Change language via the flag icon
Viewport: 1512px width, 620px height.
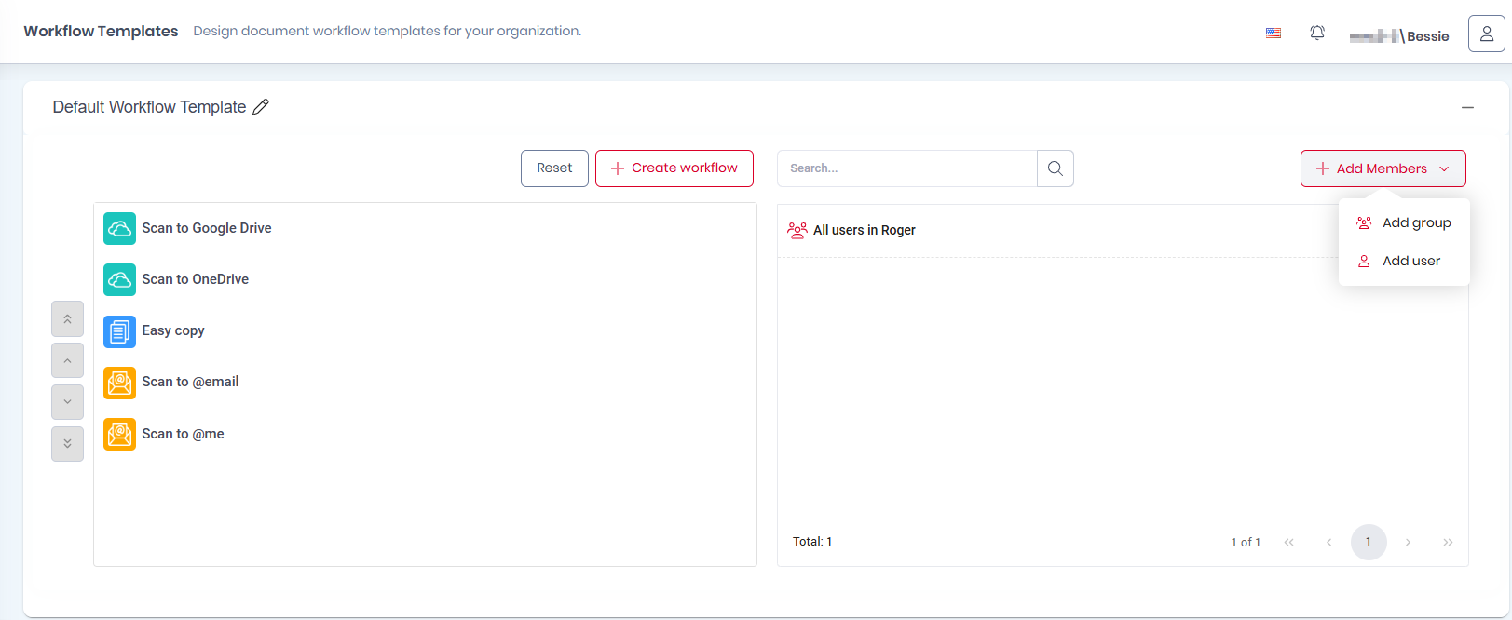(x=1273, y=33)
